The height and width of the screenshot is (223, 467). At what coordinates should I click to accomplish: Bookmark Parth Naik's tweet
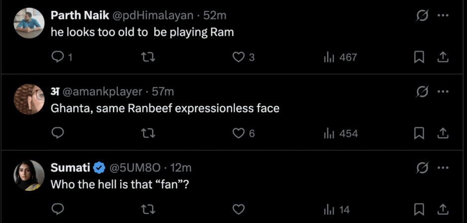[419, 57]
